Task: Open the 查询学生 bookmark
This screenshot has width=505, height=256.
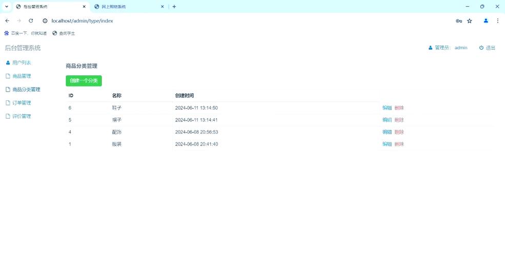Action: (64, 33)
